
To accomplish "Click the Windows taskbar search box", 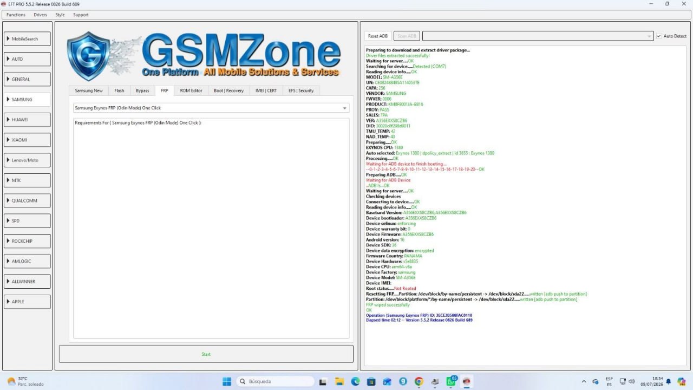I will pos(276,381).
